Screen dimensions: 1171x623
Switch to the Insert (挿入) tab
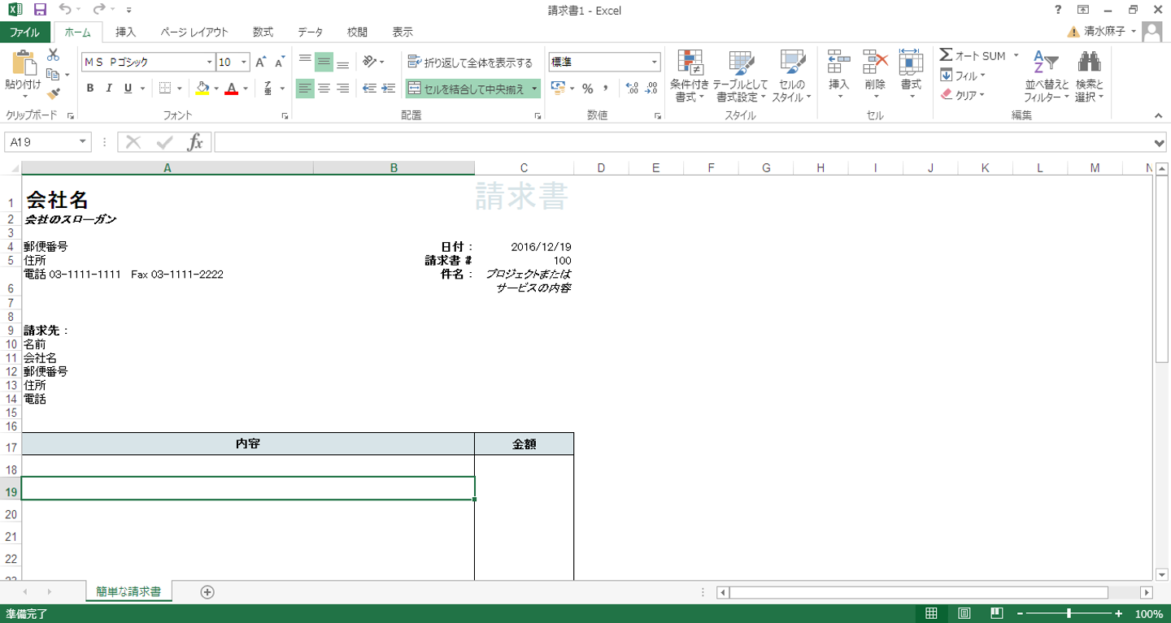[126, 32]
